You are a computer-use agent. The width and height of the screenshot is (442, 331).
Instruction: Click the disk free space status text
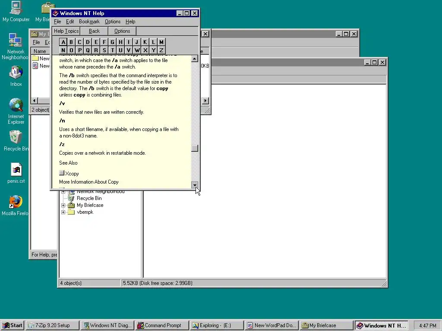point(158,283)
